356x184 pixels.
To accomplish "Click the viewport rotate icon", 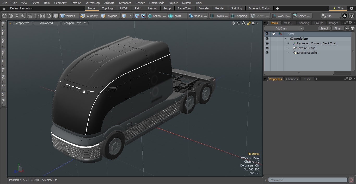I will [238, 23].
